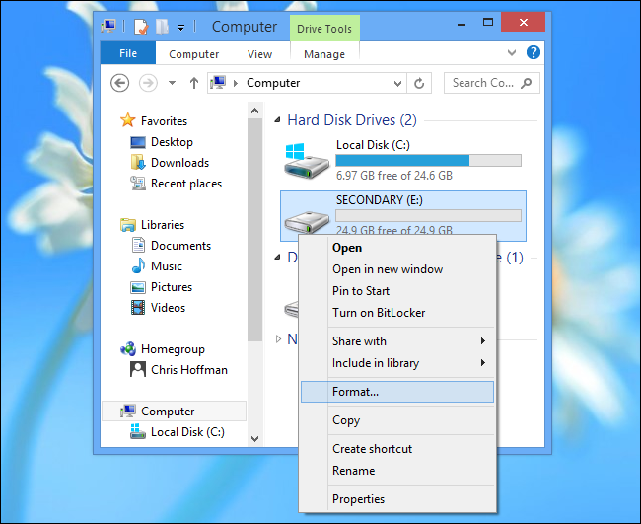Click the Search Computer box
641x524 pixels.
[x=492, y=83]
